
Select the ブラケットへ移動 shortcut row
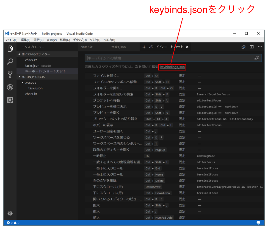pyautogui.click(x=175, y=100)
